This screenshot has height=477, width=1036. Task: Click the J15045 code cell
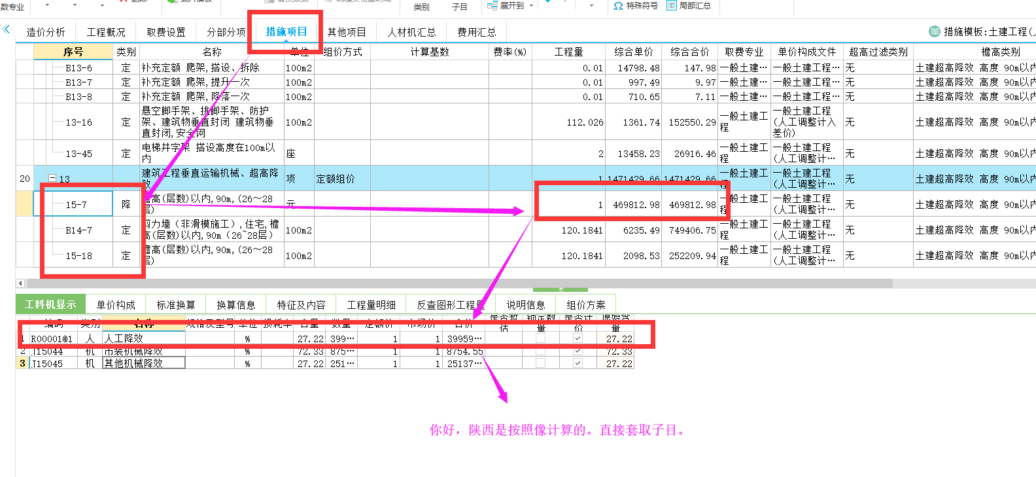pyautogui.click(x=52, y=363)
